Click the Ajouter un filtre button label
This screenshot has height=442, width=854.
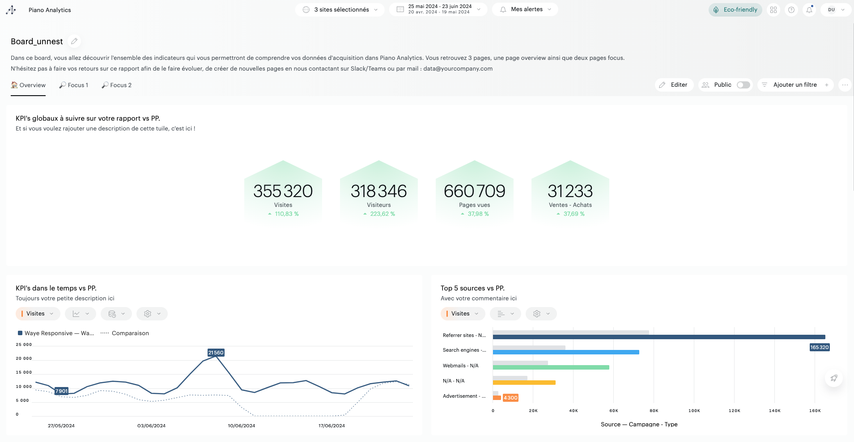pos(795,85)
